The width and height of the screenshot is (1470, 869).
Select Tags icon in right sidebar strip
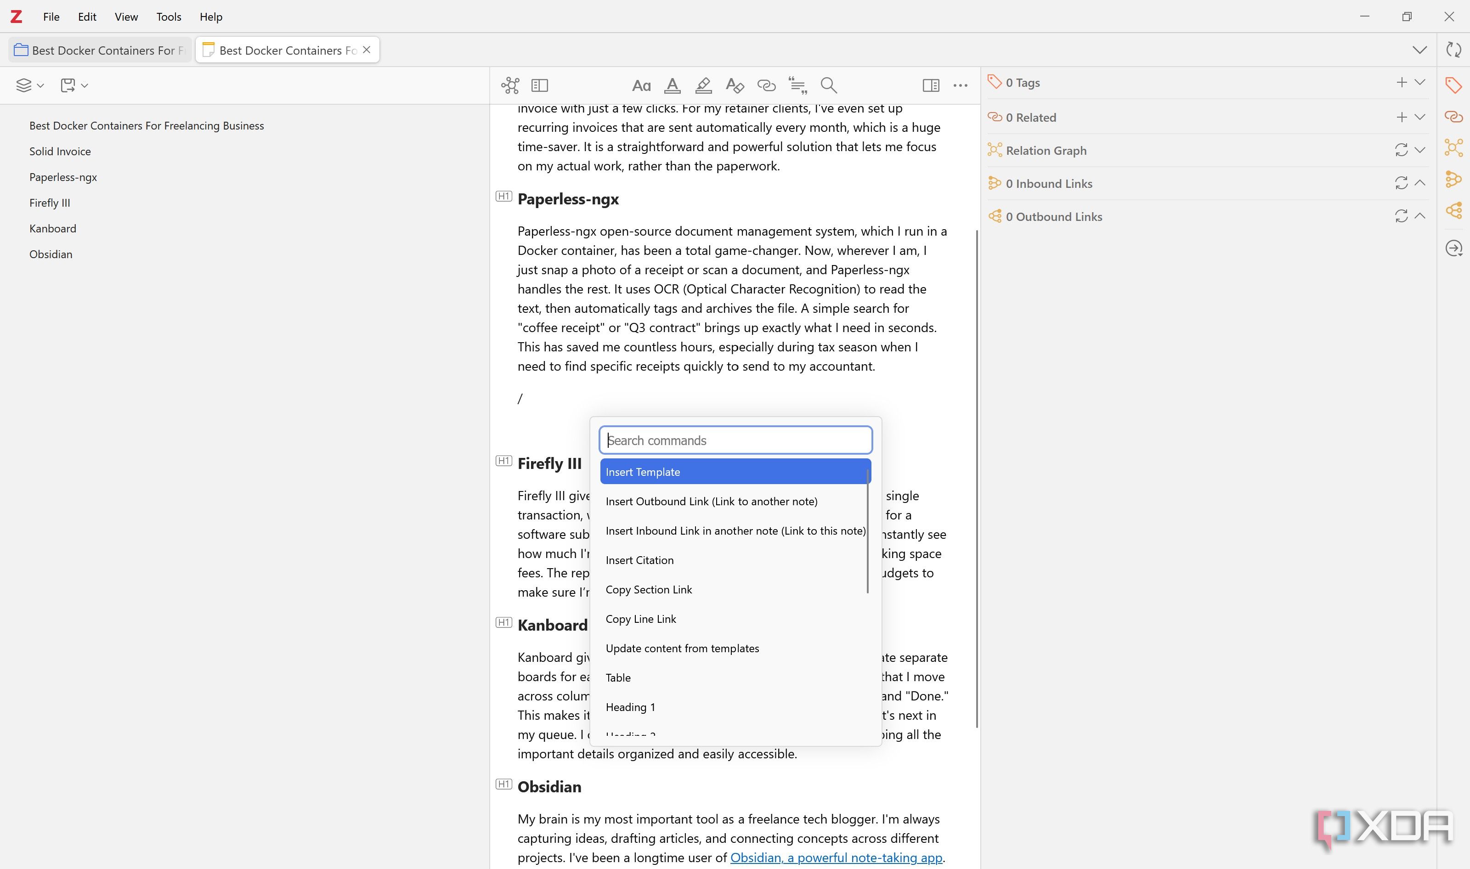pos(1453,85)
